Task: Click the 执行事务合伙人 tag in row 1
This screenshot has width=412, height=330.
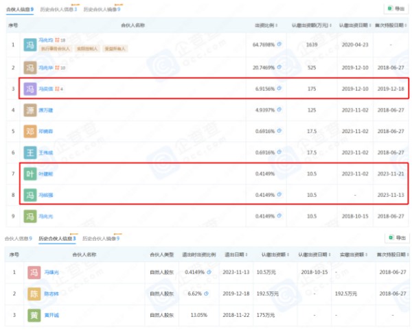Action: (x=55, y=49)
